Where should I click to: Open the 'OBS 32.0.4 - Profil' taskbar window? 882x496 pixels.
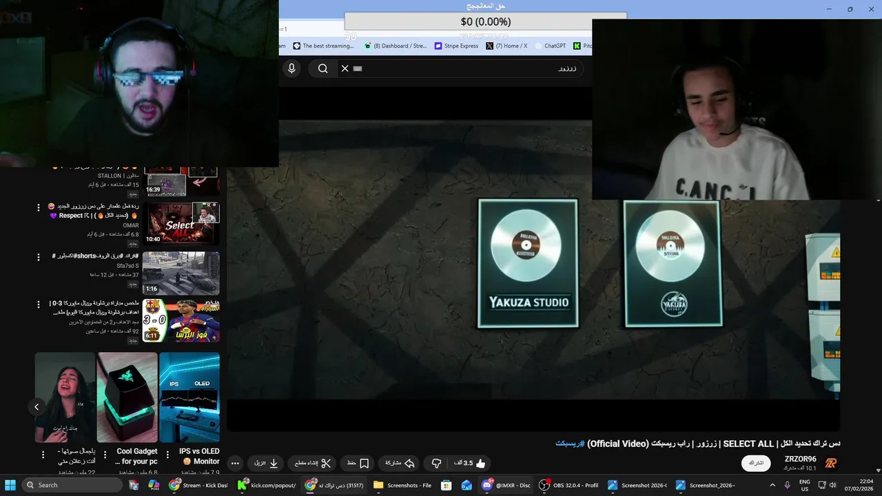point(569,485)
